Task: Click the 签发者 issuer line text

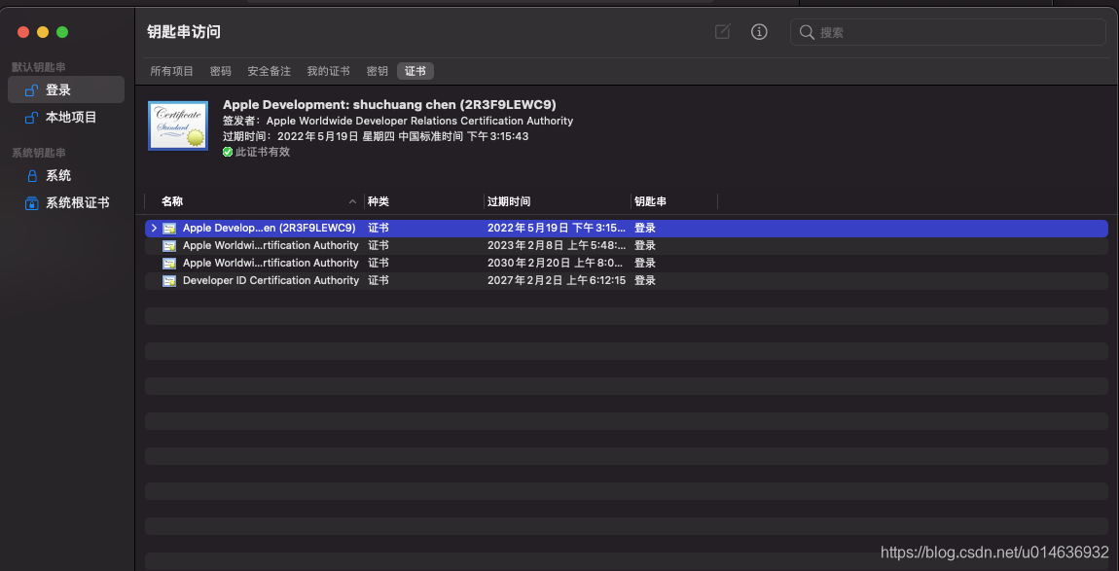Action: [398, 121]
